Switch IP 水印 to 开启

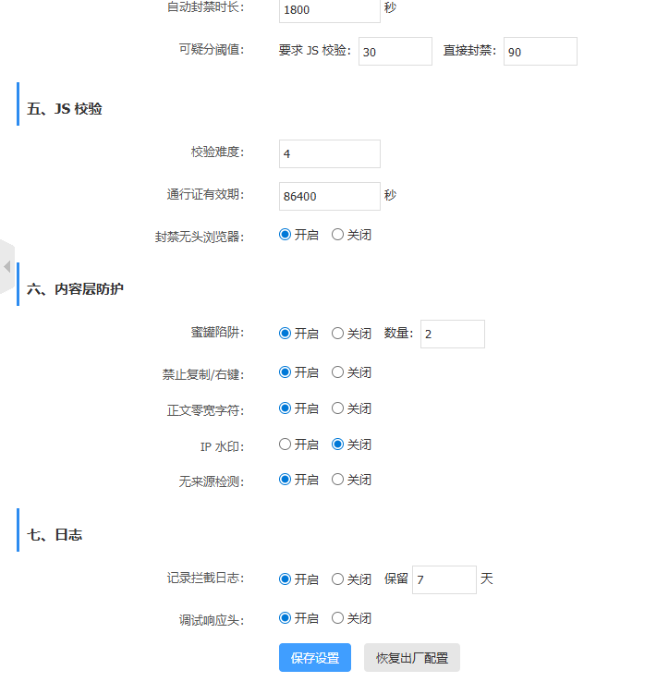pyautogui.click(x=285, y=445)
